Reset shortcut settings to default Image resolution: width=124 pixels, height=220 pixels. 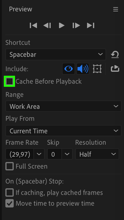[115, 54]
